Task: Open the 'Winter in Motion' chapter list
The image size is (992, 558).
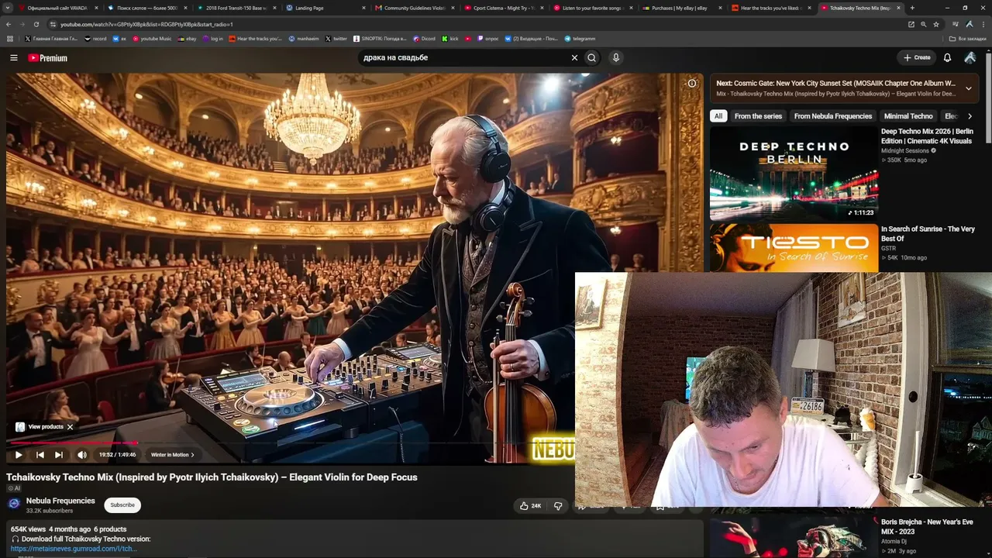Action: click(172, 455)
